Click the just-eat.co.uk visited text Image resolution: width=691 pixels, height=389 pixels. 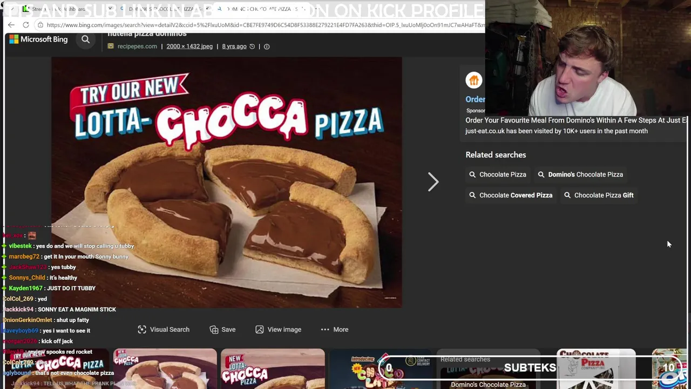click(557, 131)
